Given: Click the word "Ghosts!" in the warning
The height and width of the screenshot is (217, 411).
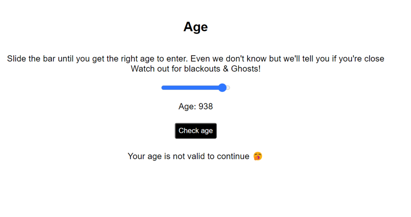Looking at the screenshot, I should (246, 68).
